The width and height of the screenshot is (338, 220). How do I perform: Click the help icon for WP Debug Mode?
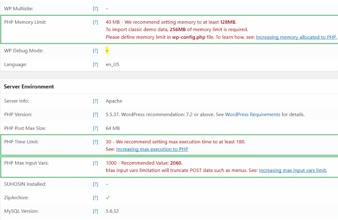tap(95, 51)
